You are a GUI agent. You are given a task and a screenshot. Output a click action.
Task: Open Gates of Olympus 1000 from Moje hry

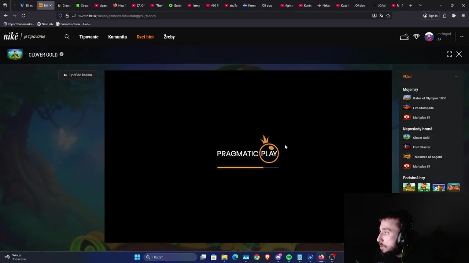(429, 98)
